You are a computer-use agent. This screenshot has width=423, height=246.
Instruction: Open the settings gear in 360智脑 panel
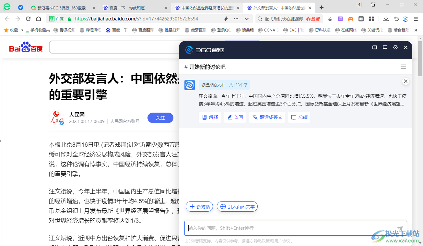pos(395,47)
